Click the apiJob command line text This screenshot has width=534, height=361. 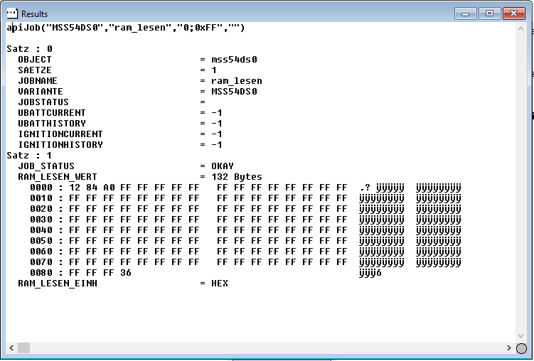[x=126, y=28]
